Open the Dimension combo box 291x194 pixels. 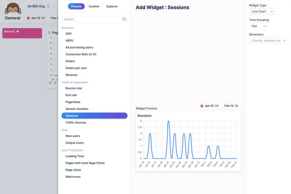(x=268, y=41)
